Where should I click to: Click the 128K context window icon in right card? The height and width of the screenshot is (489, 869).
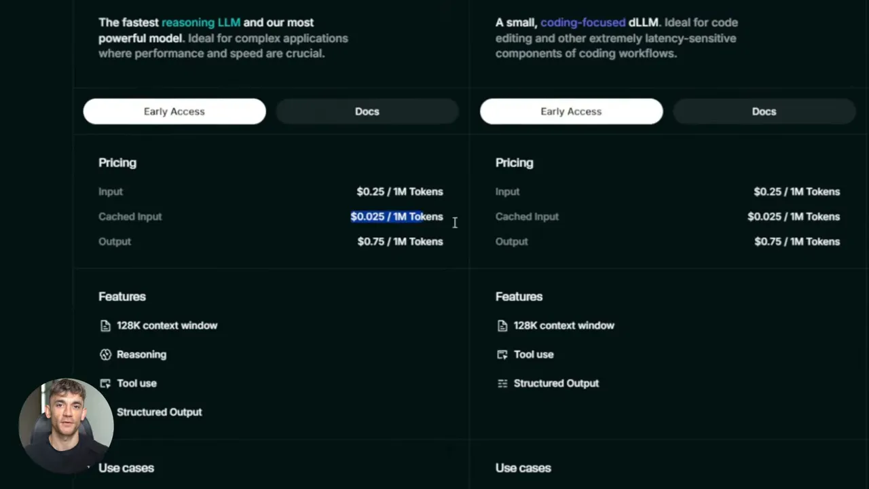pyautogui.click(x=502, y=326)
